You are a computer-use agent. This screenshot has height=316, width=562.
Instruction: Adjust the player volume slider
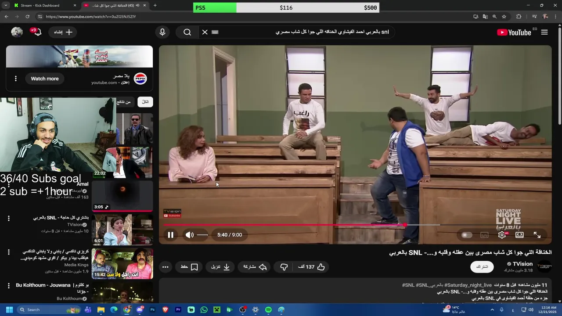202,235
